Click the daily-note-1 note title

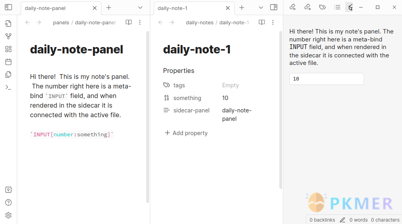tap(197, 49)
